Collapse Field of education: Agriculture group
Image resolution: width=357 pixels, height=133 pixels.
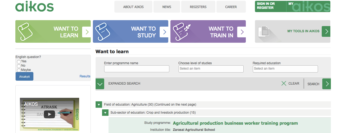[99, 105]
